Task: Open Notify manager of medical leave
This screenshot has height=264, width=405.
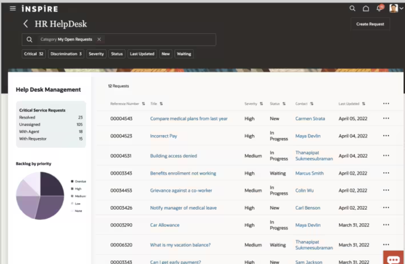Action: 183,208
